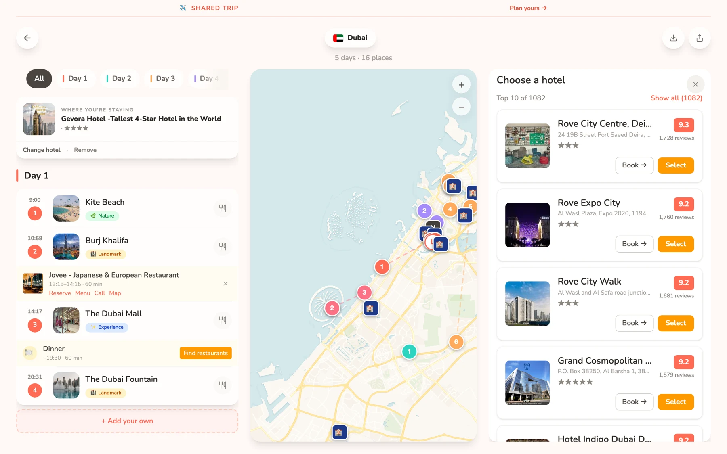Switch to the Day 1 tab
Viewport: 727px width, 454px height.
tap(75, 78)
